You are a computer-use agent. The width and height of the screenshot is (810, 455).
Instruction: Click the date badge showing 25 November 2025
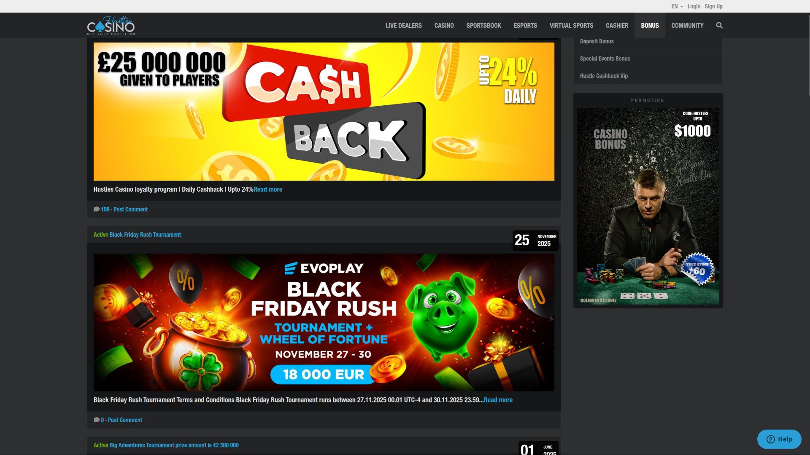coord(535,241)
